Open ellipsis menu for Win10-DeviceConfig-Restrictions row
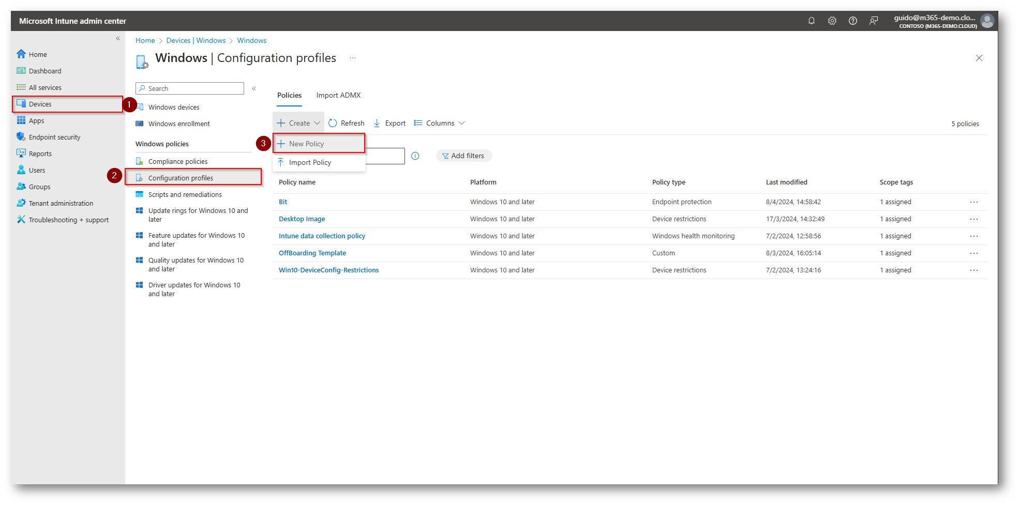The image size is (1020, 506). (x=974, y=270)
